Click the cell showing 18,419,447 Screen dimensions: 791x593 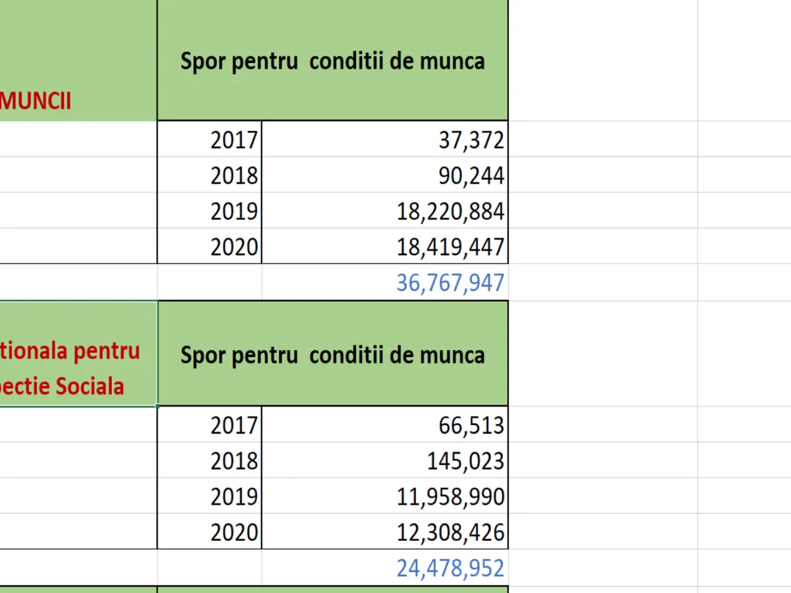[x=385, y=247]
